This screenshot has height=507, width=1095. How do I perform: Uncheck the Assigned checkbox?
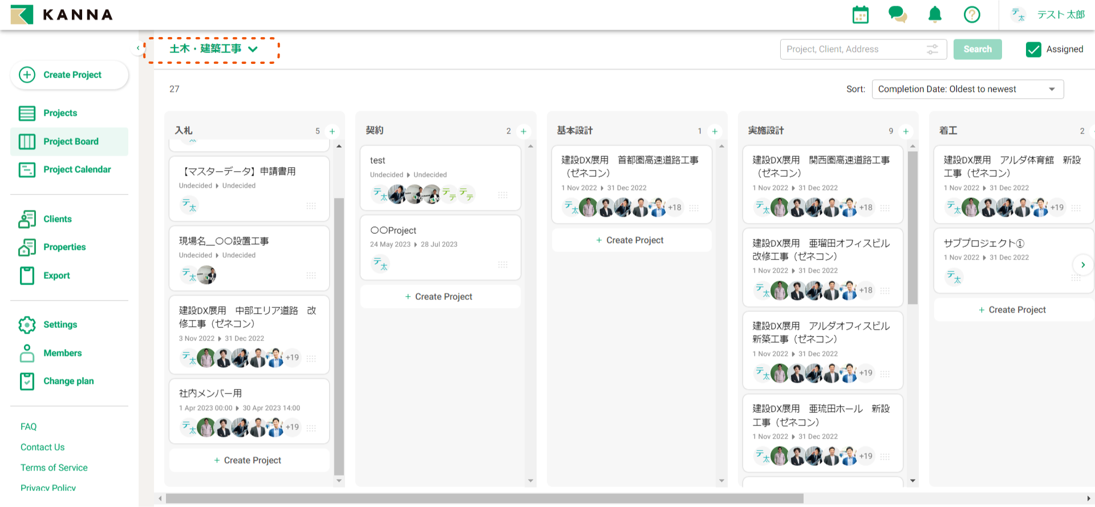pos(1033,50)
